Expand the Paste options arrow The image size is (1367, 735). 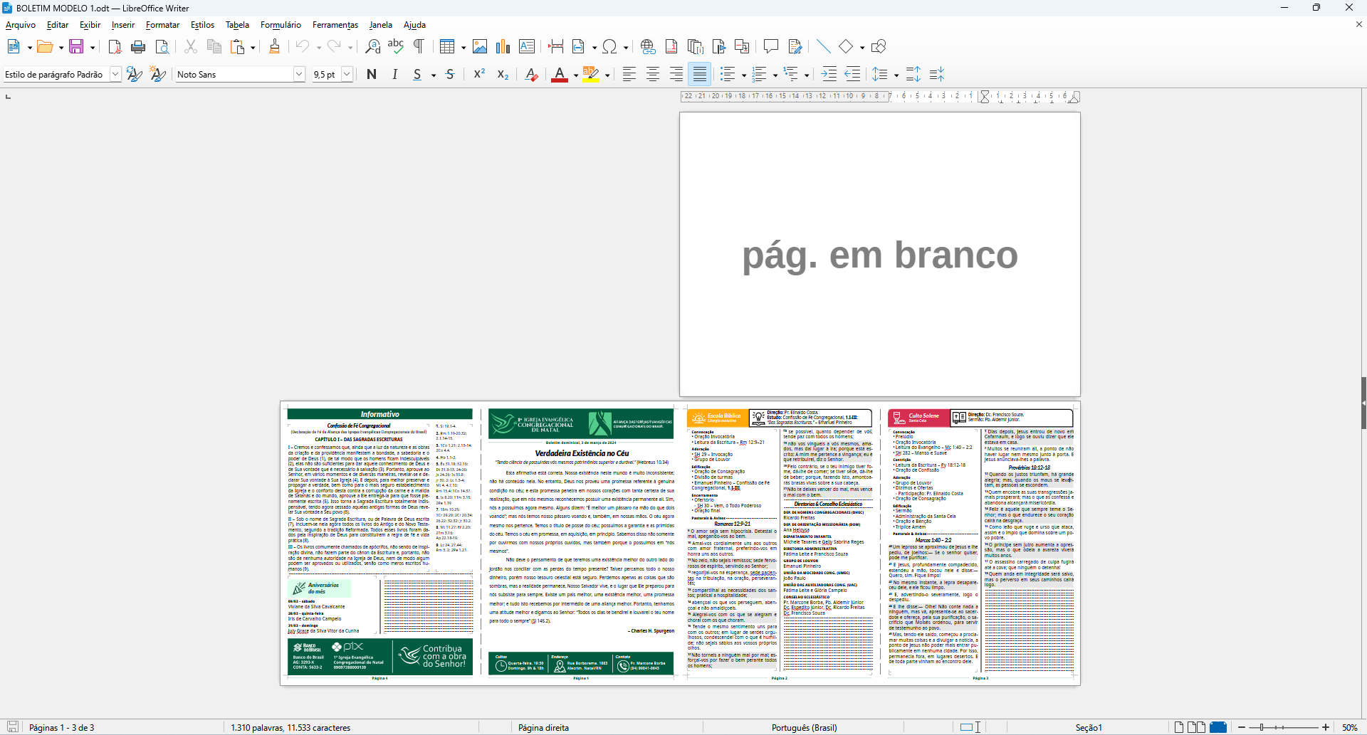pyautogui.click(x=253, y=48)
